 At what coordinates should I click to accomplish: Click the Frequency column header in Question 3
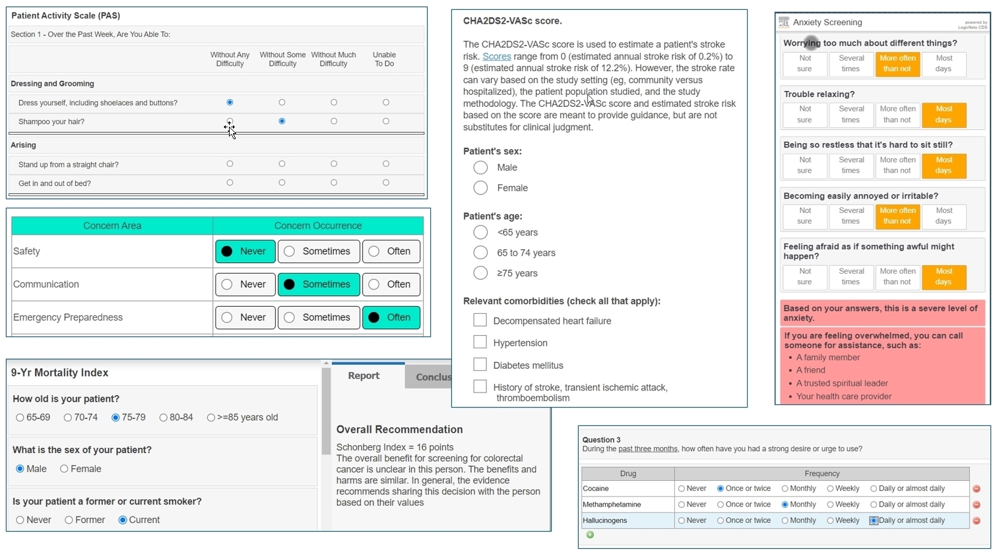[822, 474]
